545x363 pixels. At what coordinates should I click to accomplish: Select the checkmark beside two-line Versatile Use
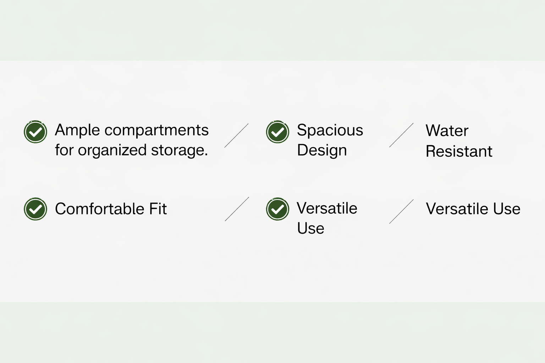(x=277, y=209)
